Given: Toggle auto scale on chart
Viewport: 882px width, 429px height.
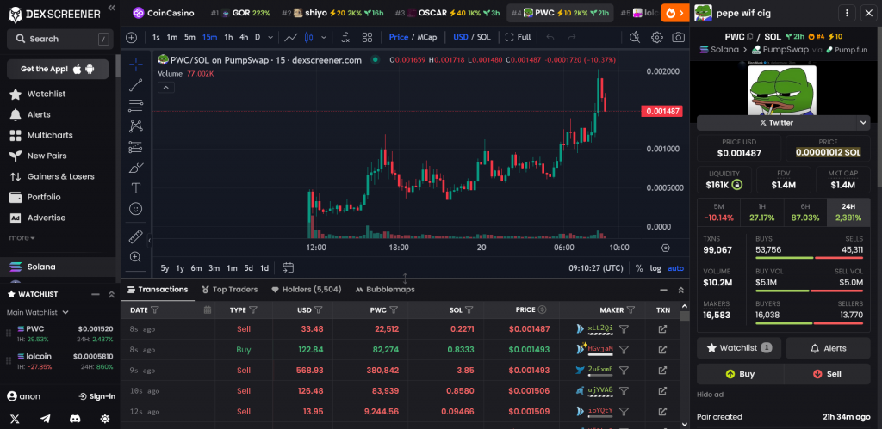Looking at the screenshot, I should coord(675,268).
